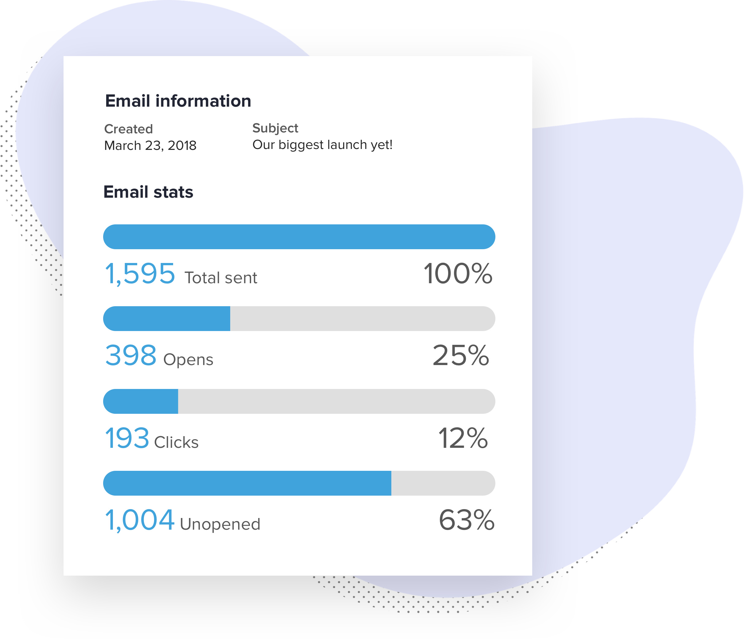744x640 pixels.
Task: Select the Subject label
Action: 275,128
